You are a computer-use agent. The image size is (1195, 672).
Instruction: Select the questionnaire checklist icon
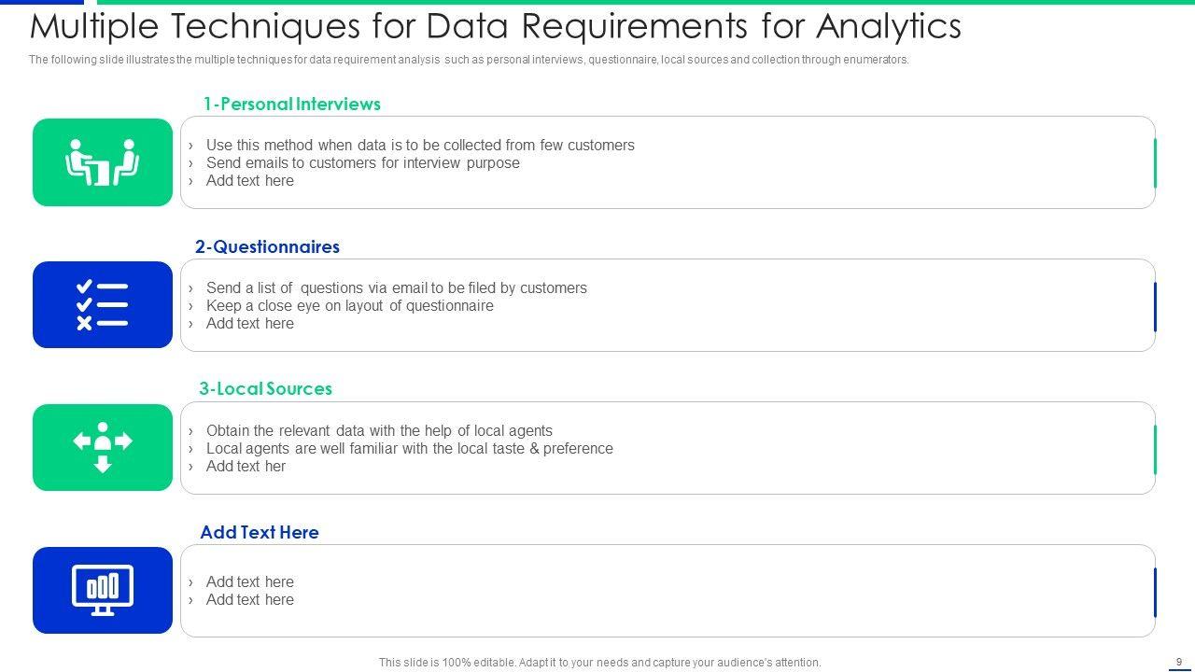coord(103,305)
